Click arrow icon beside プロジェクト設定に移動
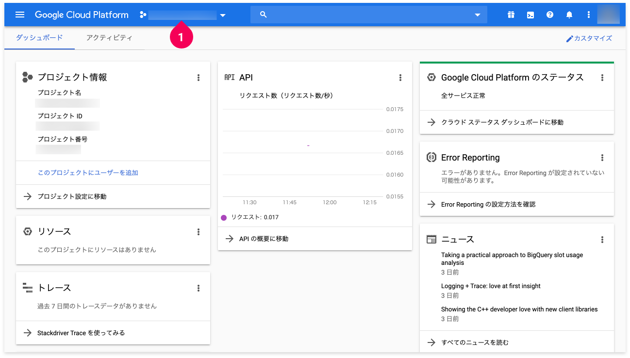Image resolution: width=630 pixels, height=358 pixels. (x=28, y=196)
